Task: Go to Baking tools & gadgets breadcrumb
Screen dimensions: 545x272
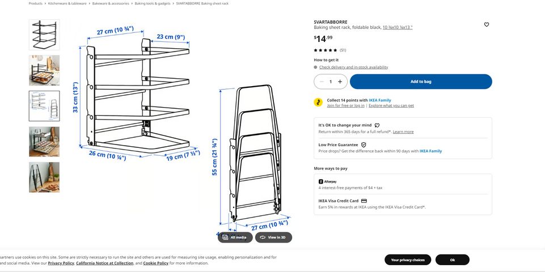Action: 153,3
